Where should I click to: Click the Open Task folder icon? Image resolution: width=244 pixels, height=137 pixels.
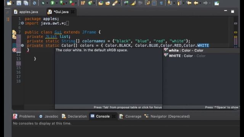coord(108,3)
